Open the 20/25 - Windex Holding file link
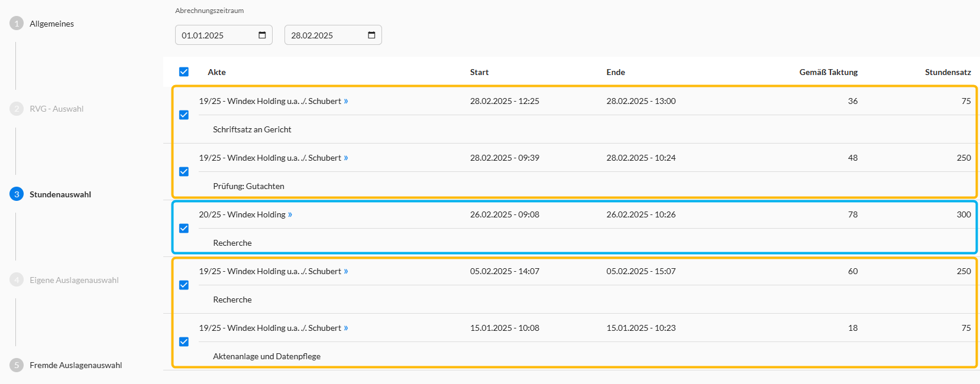 242,215
